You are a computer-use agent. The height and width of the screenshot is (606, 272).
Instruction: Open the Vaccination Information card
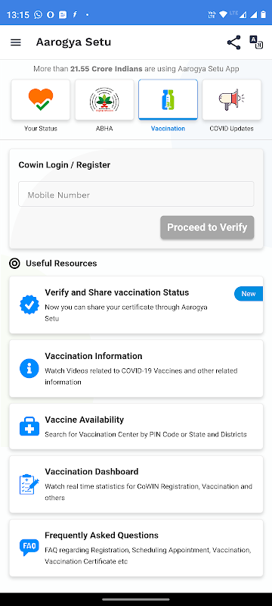(x=136, y=368)
